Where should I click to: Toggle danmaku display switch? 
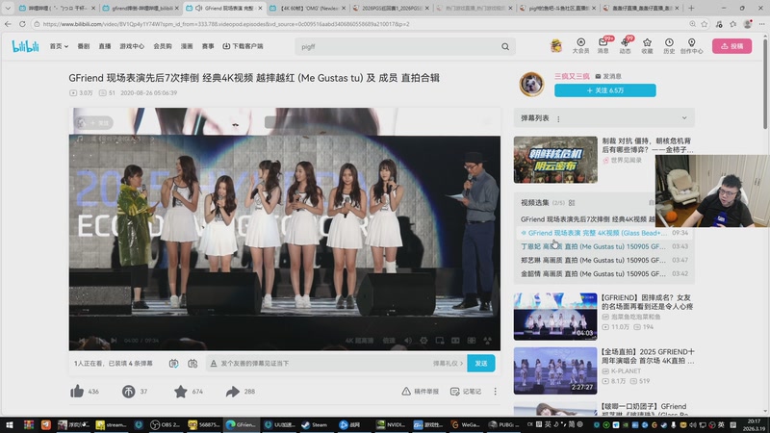[174, 364]
